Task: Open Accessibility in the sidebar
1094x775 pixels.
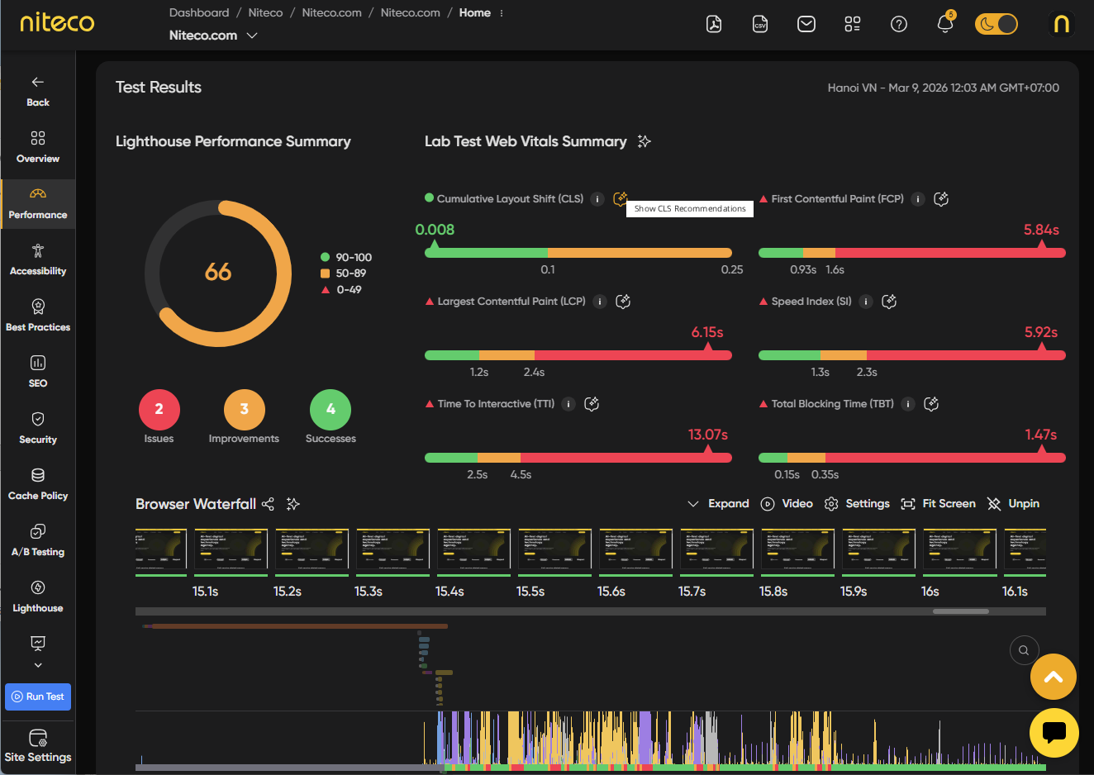Action: (38, 259)
